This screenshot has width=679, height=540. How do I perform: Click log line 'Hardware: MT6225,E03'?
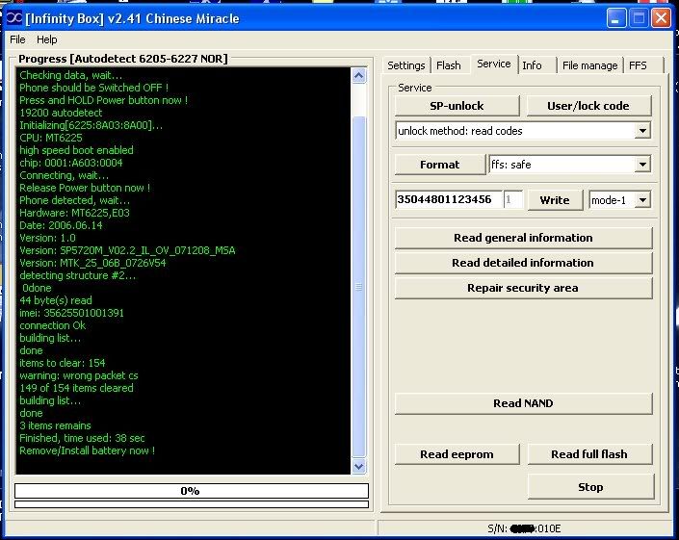tap(74, 213)
